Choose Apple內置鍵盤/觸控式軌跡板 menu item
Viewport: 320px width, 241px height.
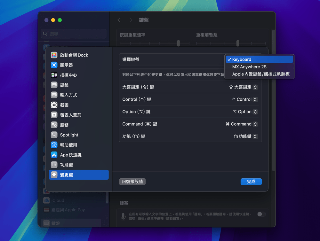259,74
